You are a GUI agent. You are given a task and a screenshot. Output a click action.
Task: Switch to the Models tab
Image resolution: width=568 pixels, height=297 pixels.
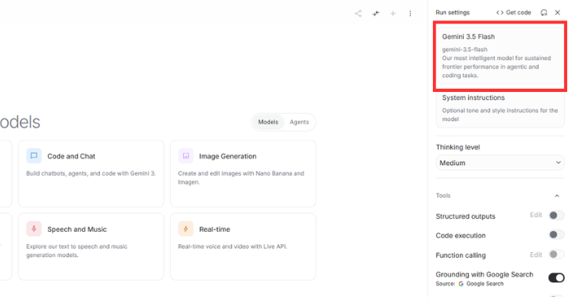coord(268,122)
